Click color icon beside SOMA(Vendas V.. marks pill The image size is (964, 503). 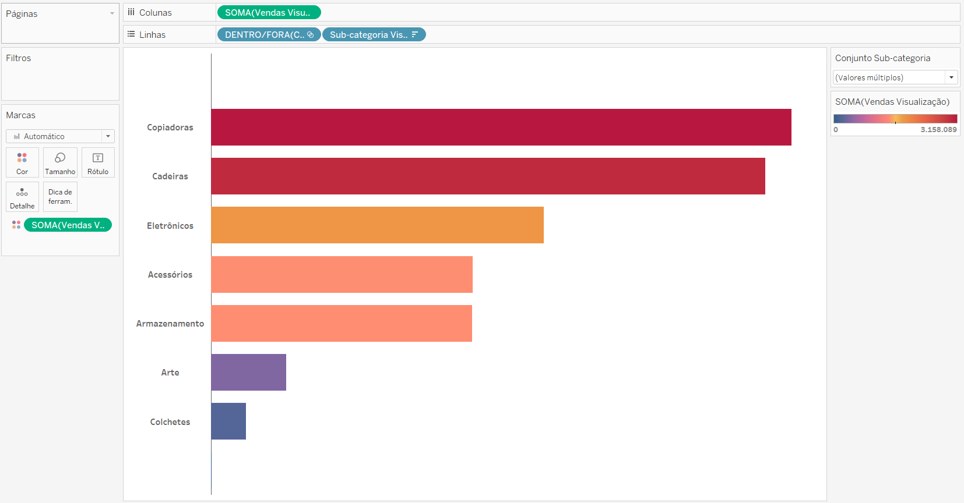pos(16,225)
